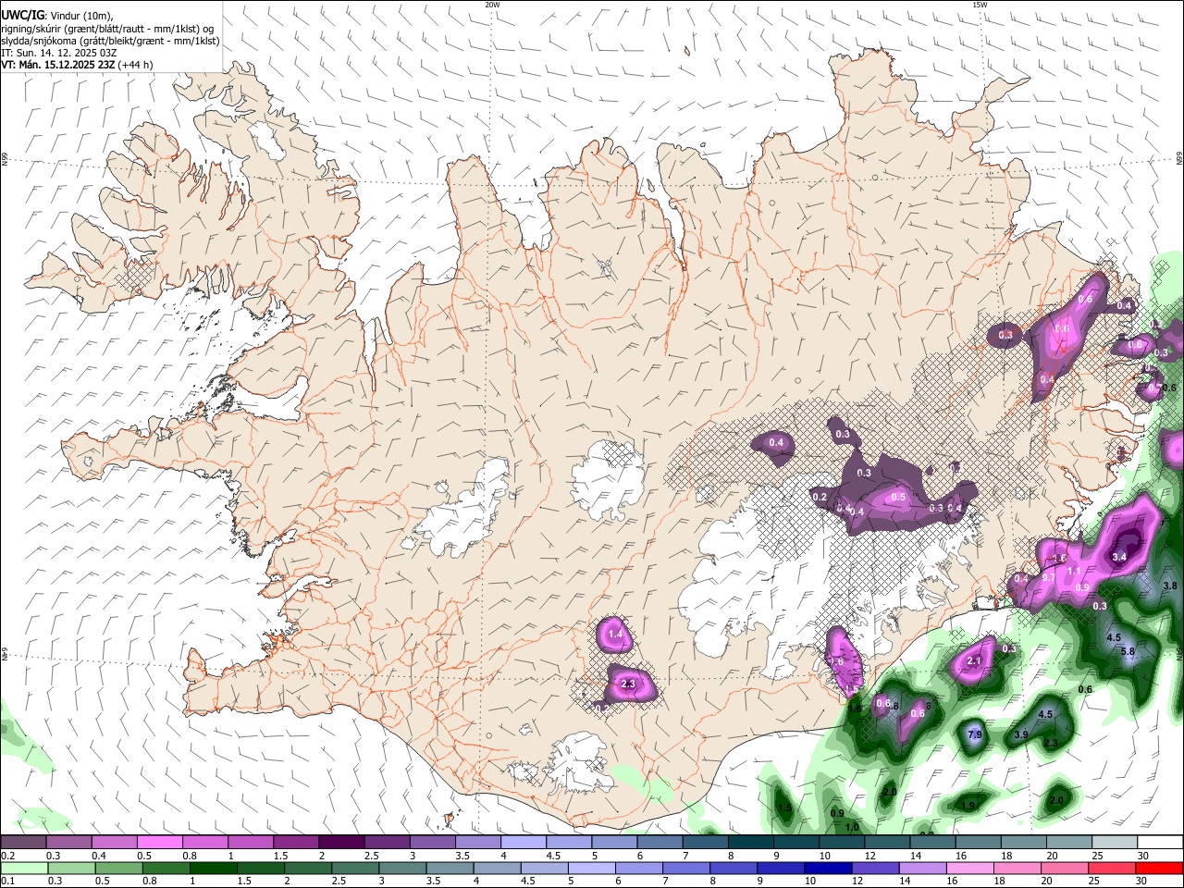
Task: Click the 0.1 label under the lower legend
Action: click(8, 882)
